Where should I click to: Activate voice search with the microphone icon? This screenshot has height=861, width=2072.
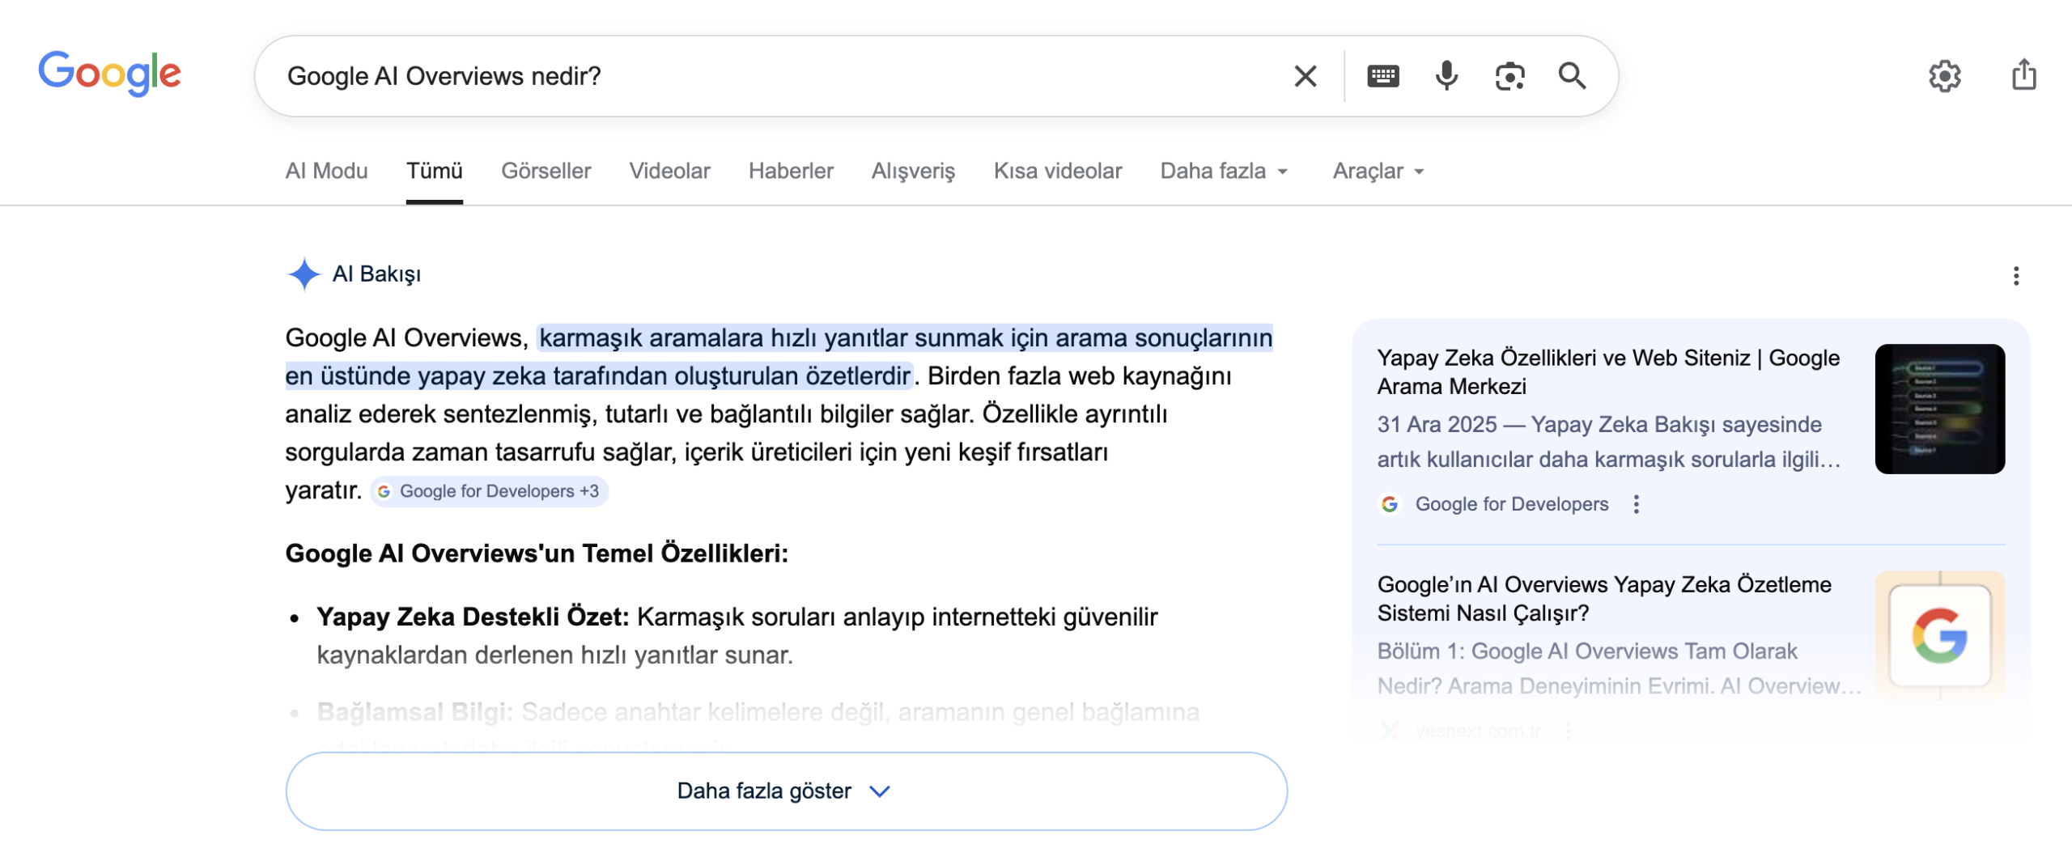coord(1446,75)
